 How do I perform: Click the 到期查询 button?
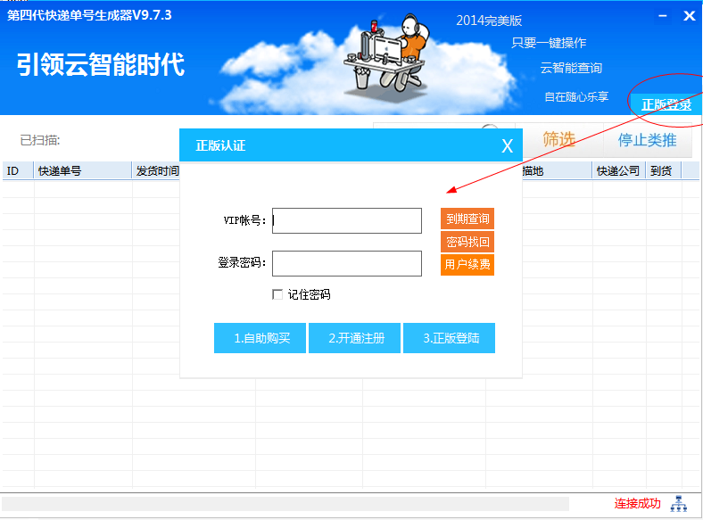click(467, 219)
